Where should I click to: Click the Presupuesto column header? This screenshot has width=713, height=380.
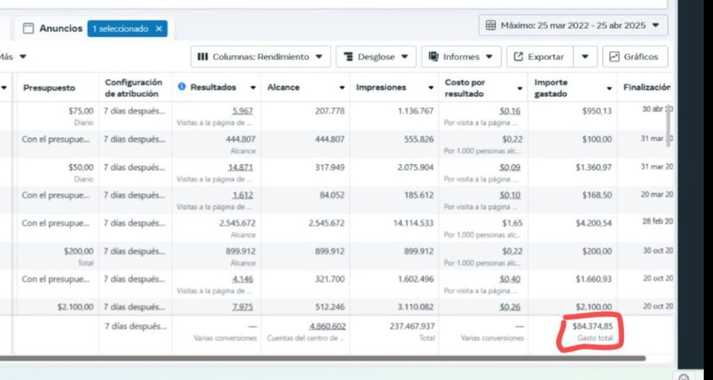[x=49, y=88]
